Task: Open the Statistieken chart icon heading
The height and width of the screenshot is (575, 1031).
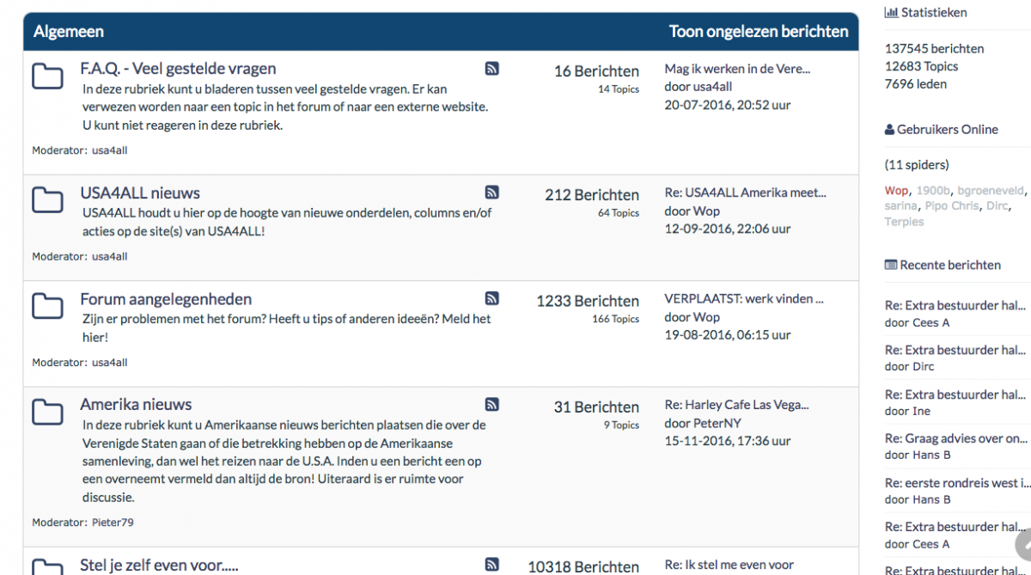Action: click(x=925, y=13)
